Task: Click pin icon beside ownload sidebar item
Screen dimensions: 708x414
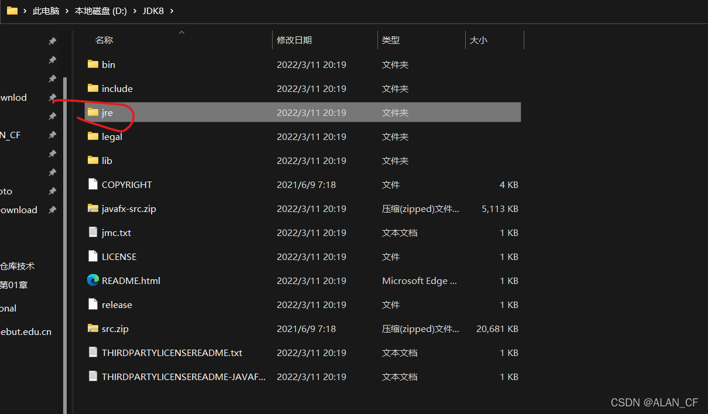Action: (x=52, y=210)
